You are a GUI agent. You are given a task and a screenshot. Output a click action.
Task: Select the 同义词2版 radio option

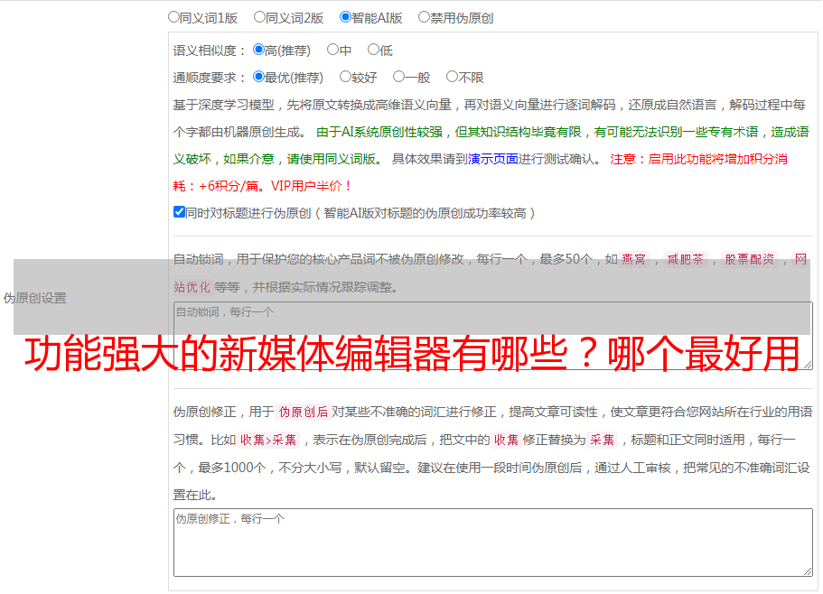click(259, 17)
